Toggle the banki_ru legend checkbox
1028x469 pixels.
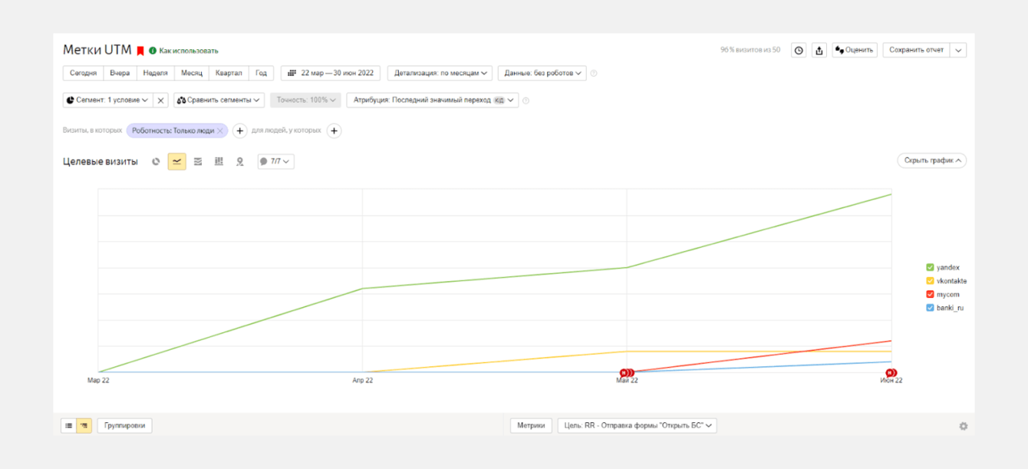click(x=930, y=308)
